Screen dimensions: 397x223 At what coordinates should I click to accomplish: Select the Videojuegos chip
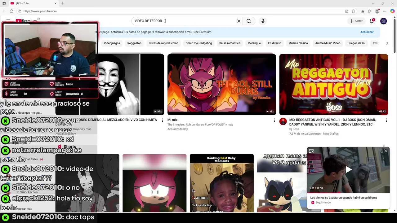pyautogui.click(x=112, y=43)
